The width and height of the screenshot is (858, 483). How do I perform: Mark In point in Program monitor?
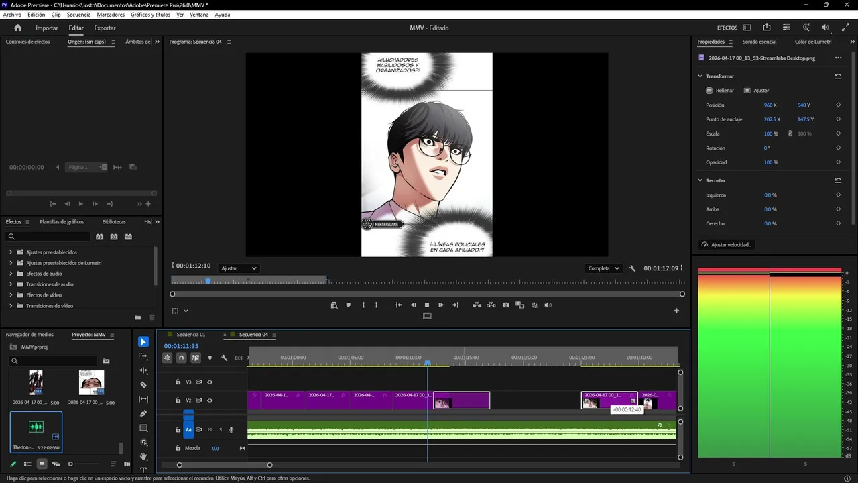coord(363,305)
